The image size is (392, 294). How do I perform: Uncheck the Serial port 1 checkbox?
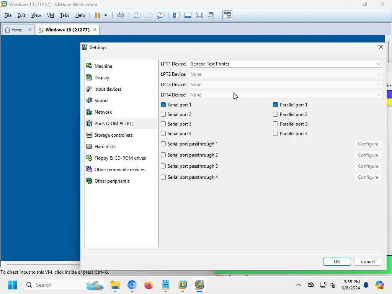pyautogui.click(x=163, y=105)
